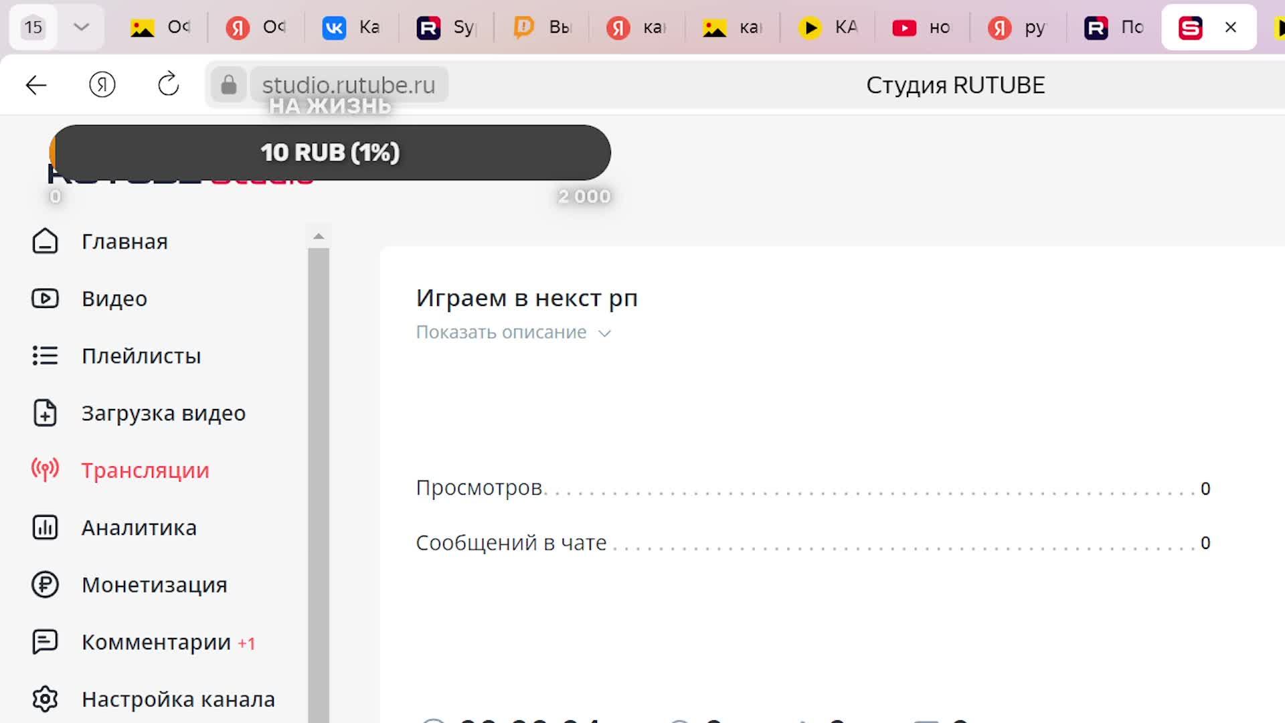This screenshot has height=723, width=1285.
Task: Open the tab counter showing 15
Action: click(x=33, y=27)
